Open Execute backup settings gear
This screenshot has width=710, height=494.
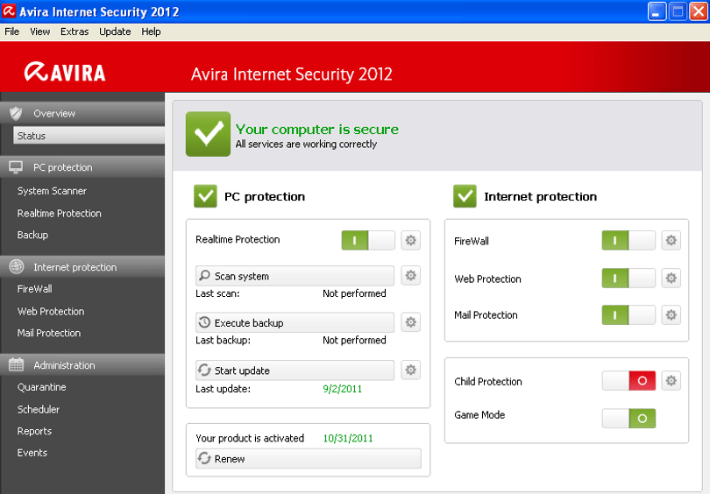[x=410, y=322]
